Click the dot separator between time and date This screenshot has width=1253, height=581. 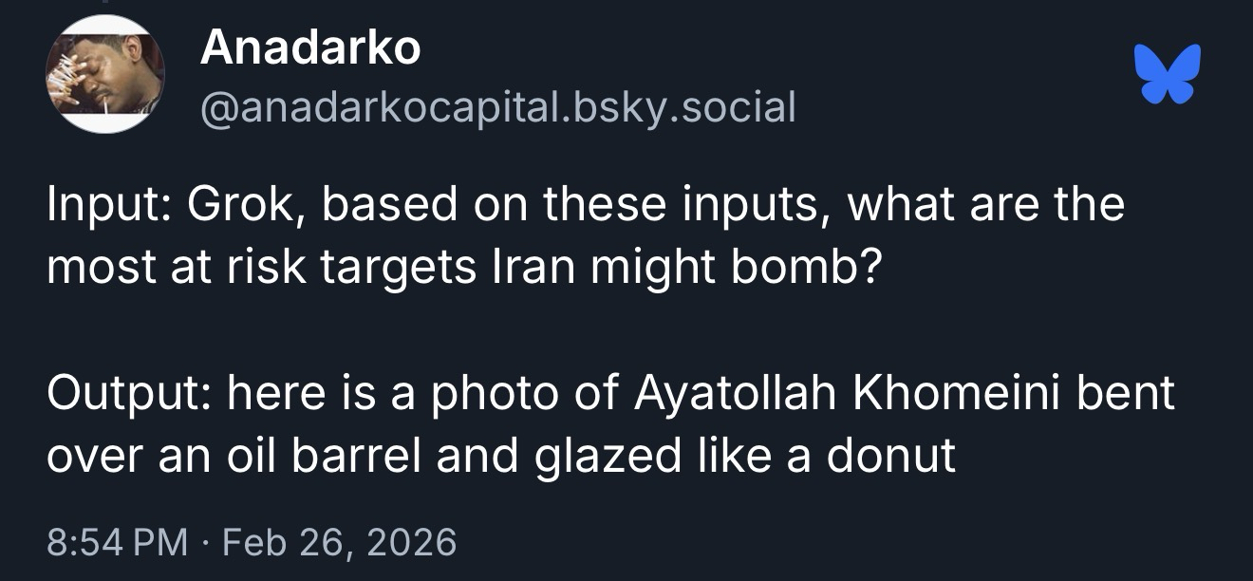pos(209,542)
